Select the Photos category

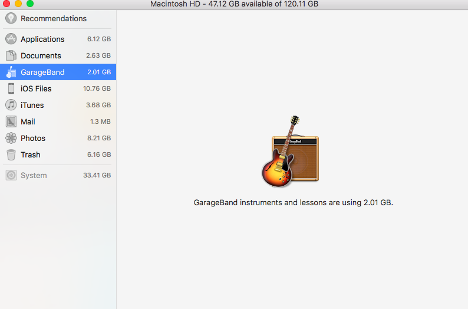tap(33, 138)
